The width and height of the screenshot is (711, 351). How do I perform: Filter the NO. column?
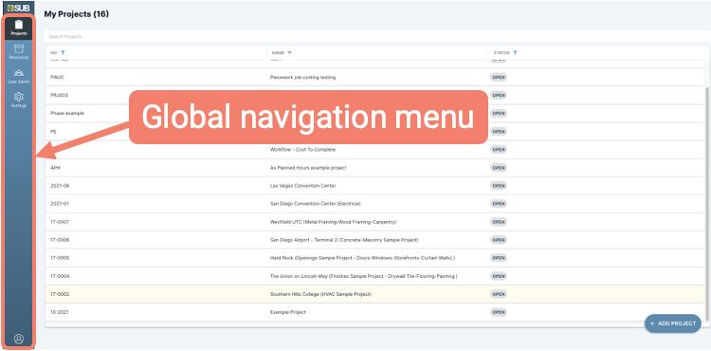[x=63, y=52]
